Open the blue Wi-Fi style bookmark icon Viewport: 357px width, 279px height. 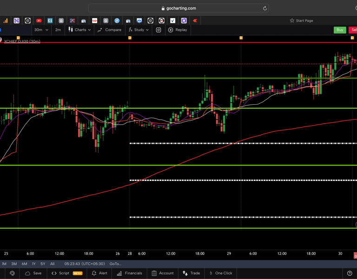[x=139, y=21]
